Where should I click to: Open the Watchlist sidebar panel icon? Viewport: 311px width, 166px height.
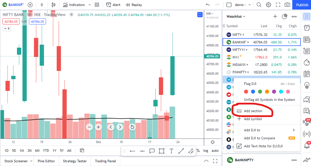click(306, 17)
